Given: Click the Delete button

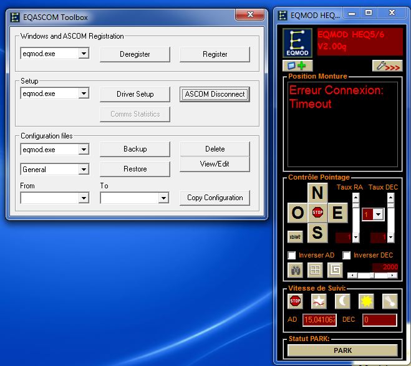Looking at the screenshot, I should pyautogui.click(x=215, y=149).
